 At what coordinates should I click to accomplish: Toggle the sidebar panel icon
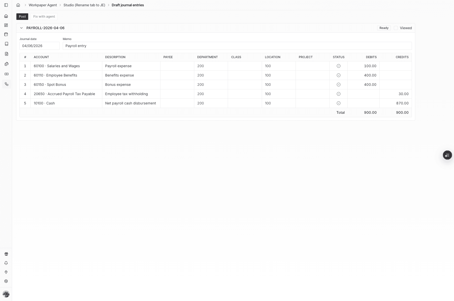coord(6,5)
